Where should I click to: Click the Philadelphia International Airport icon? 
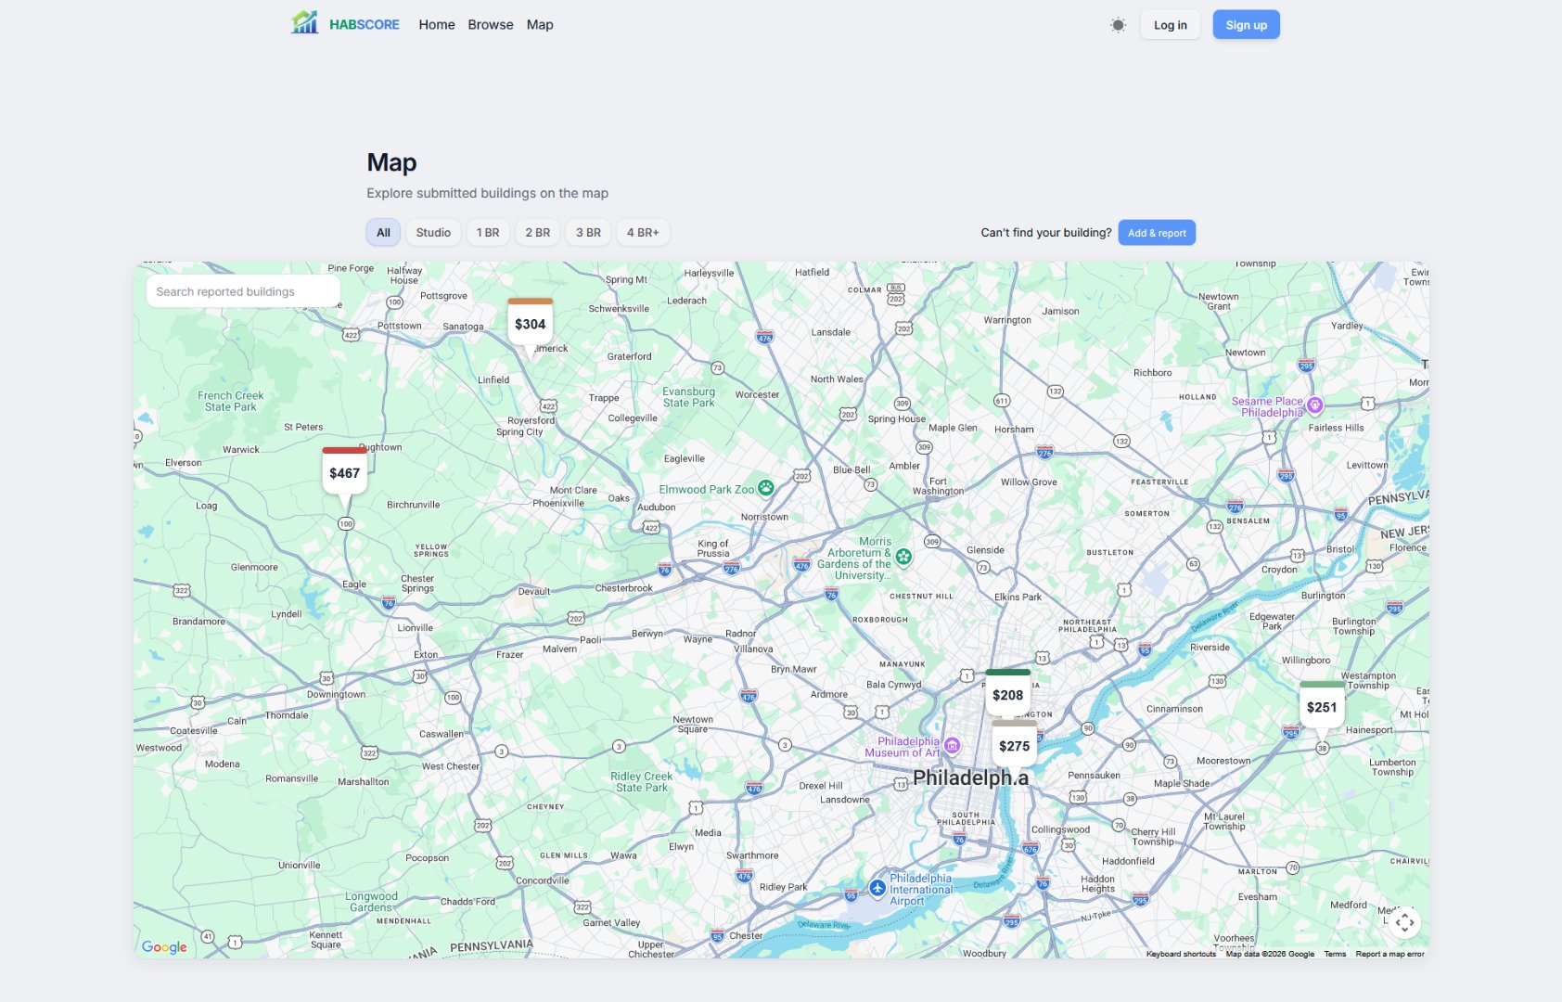coord(877,888)
